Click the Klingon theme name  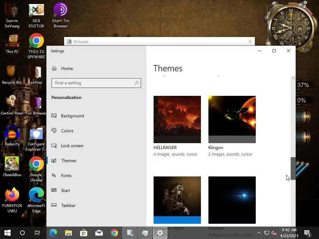[216, 148]
